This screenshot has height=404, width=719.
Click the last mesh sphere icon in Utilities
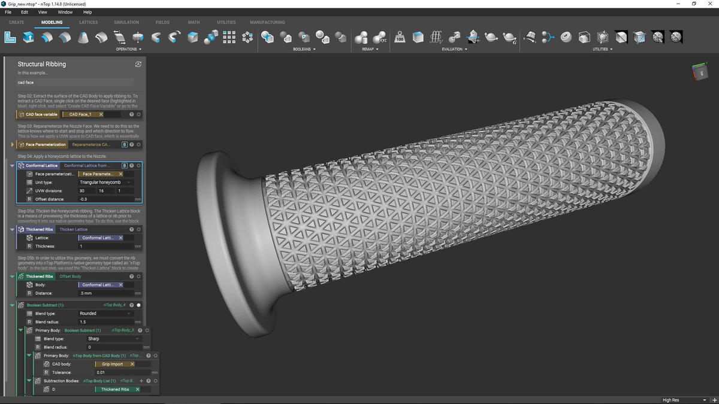[x=676, y=38]
